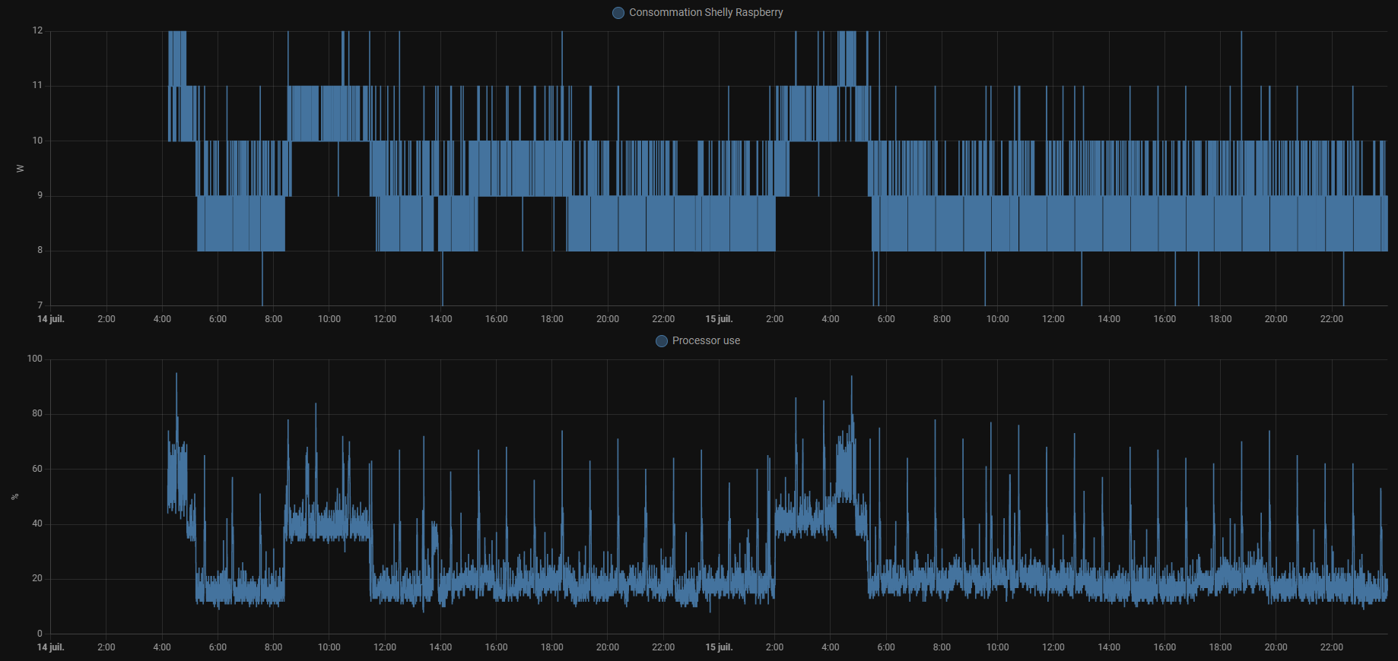Click the Processor use legend text

(705, 341)
